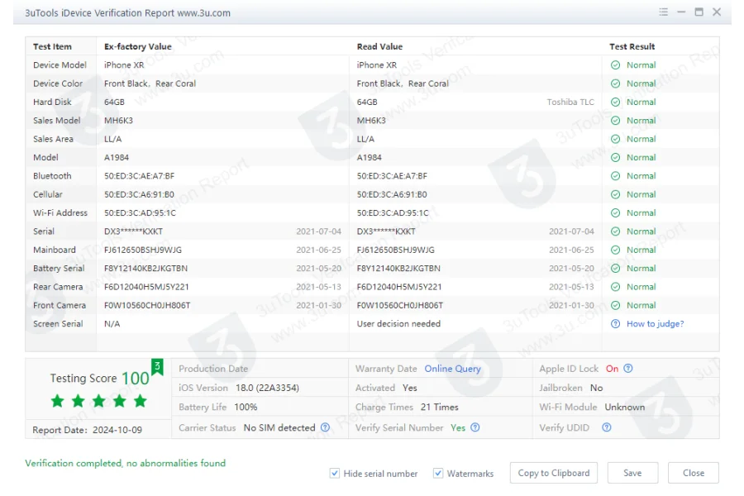The height and width of the screenshot is (496, 744).
Task: Click the five-star rating graphic
Action: click(98, 401)
